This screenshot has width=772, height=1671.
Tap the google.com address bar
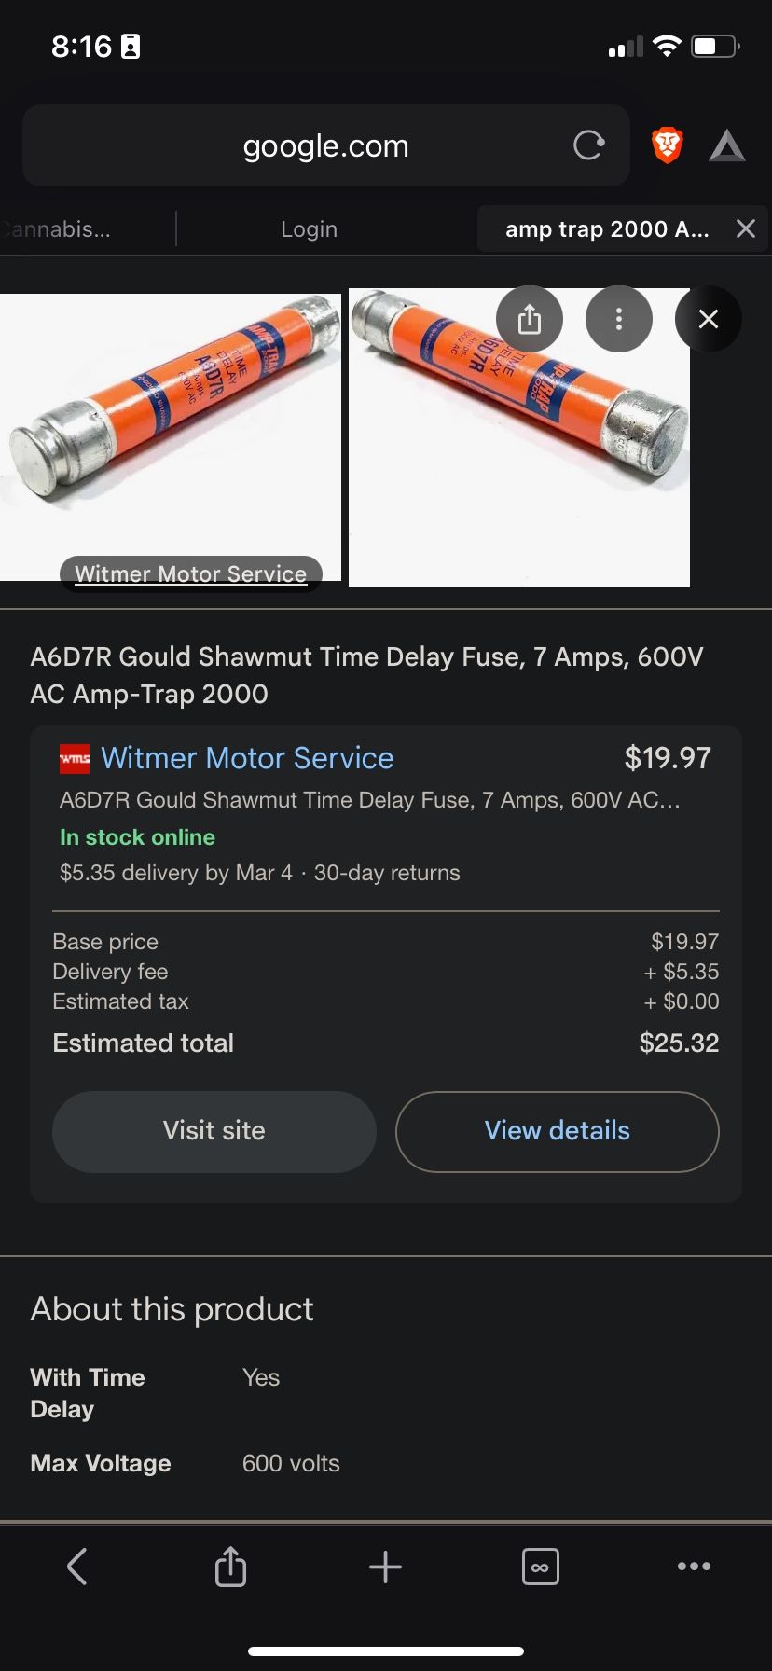(325, 146)
